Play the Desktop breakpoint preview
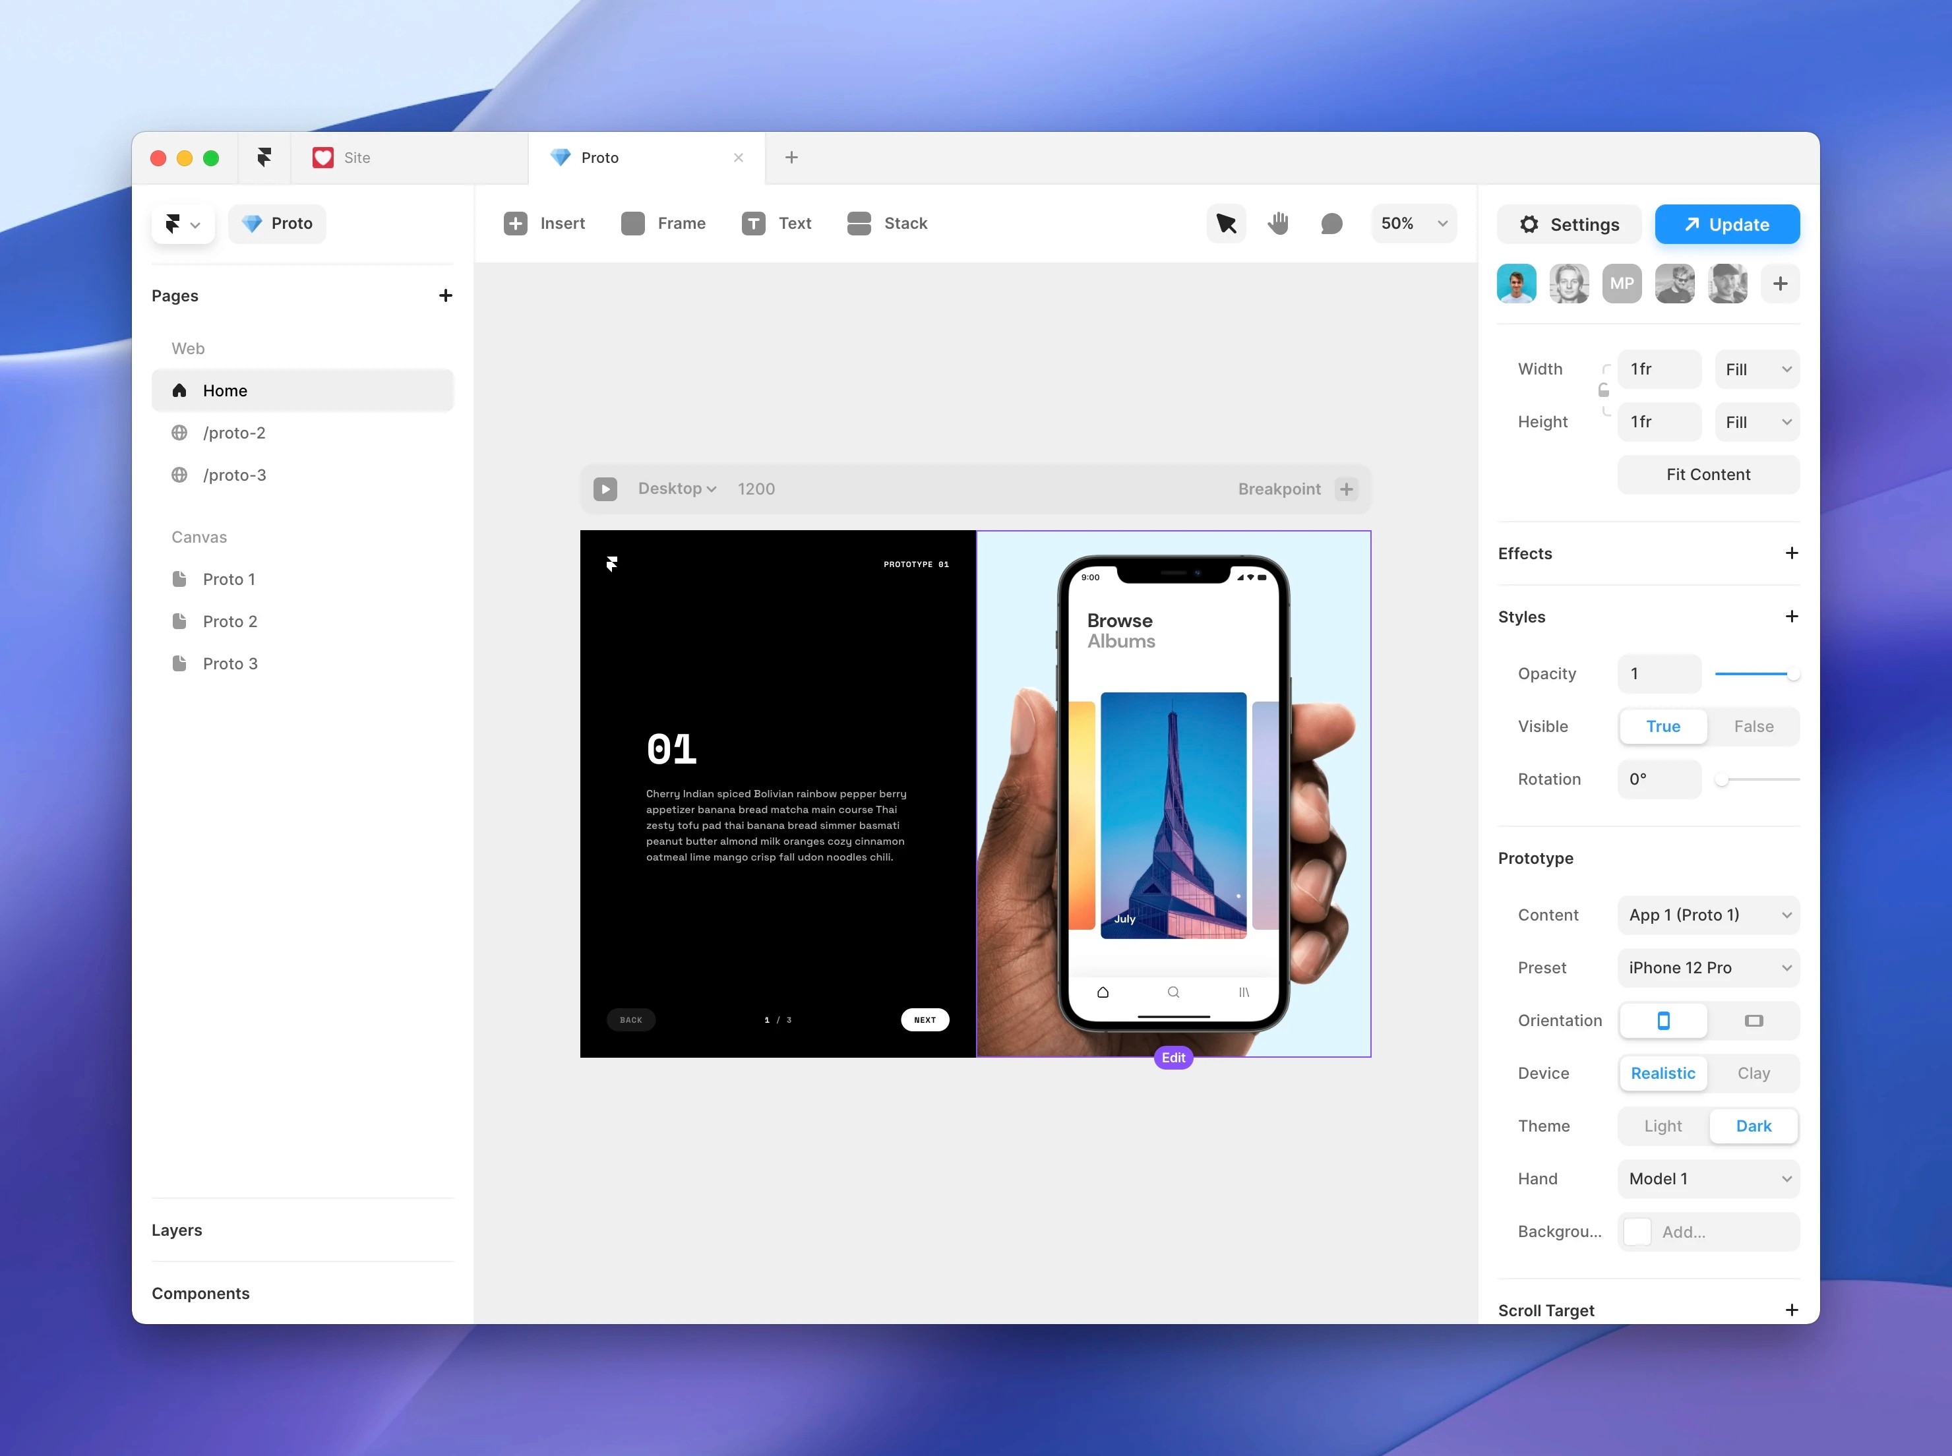This screenshot has height=1456, width=1952. click(605, 489)
